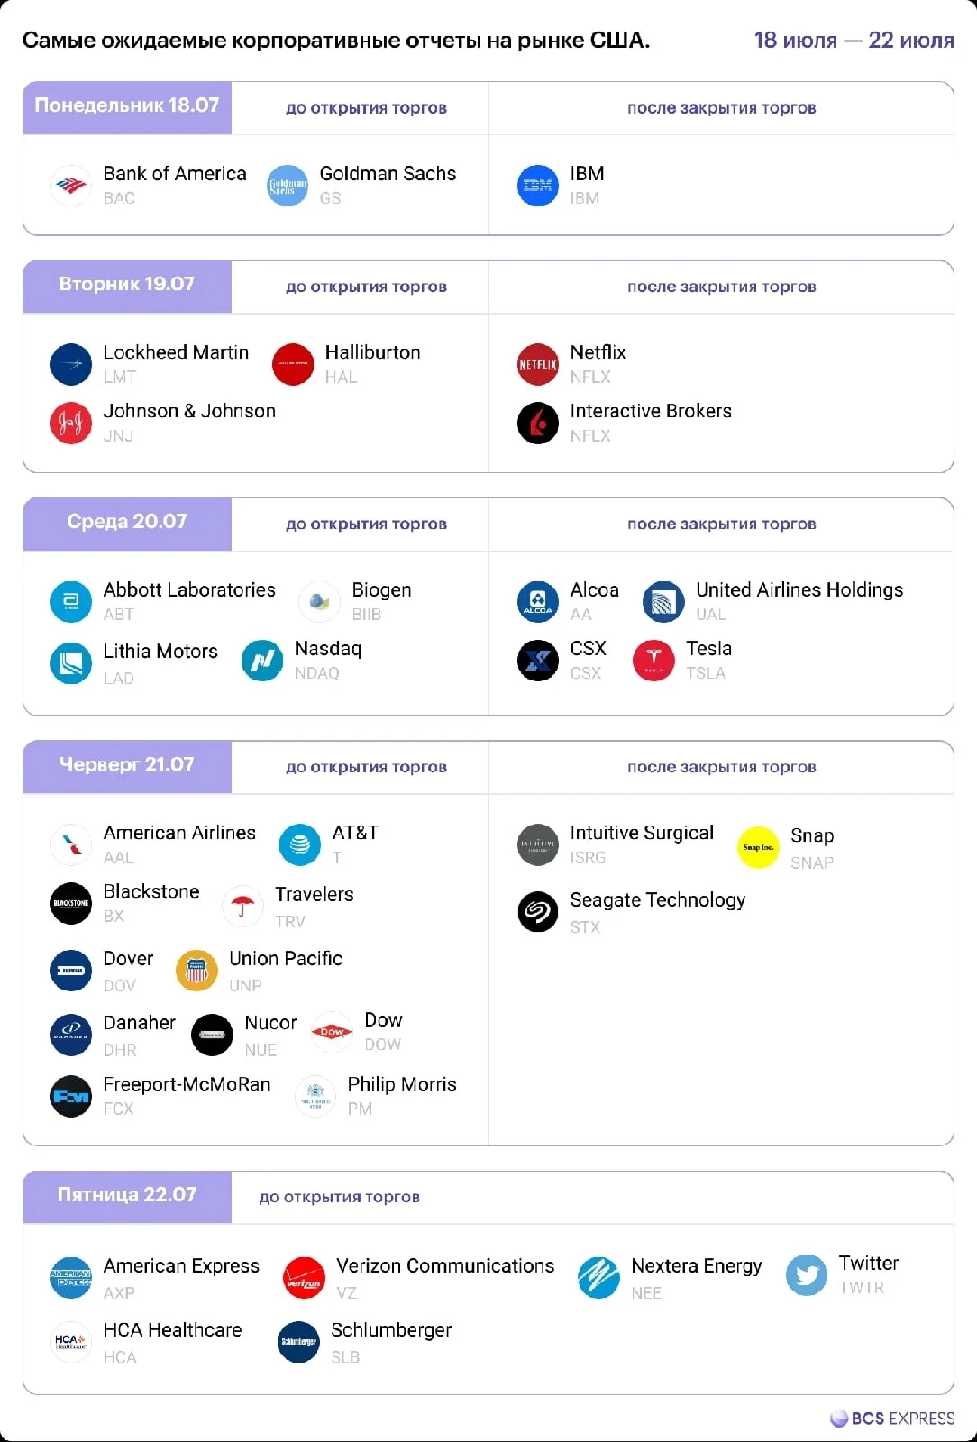
Task: Click the BCS Express logo
Action: click(x=892, y=1418)
